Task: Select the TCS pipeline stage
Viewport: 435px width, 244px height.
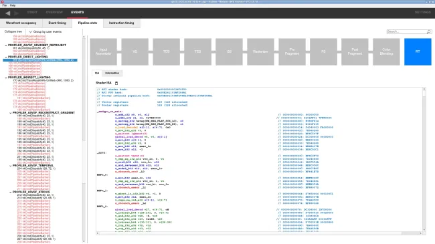Action: coord(166,51)
